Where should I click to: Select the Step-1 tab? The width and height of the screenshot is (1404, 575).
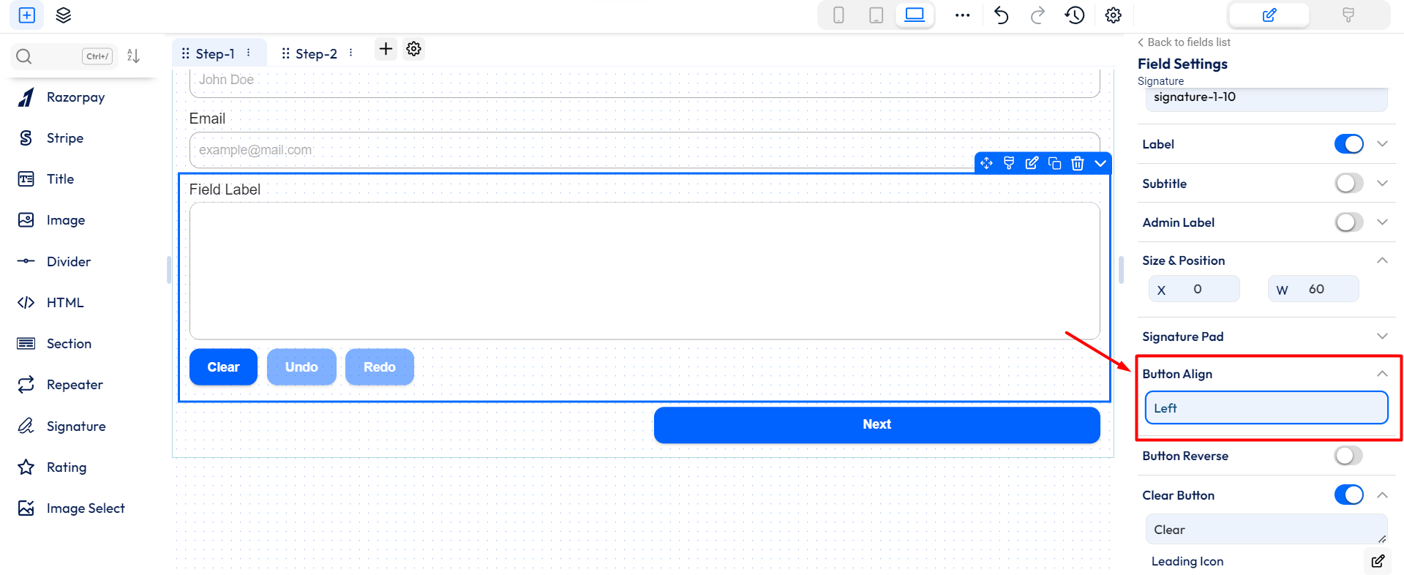click(x=215, y=53)
